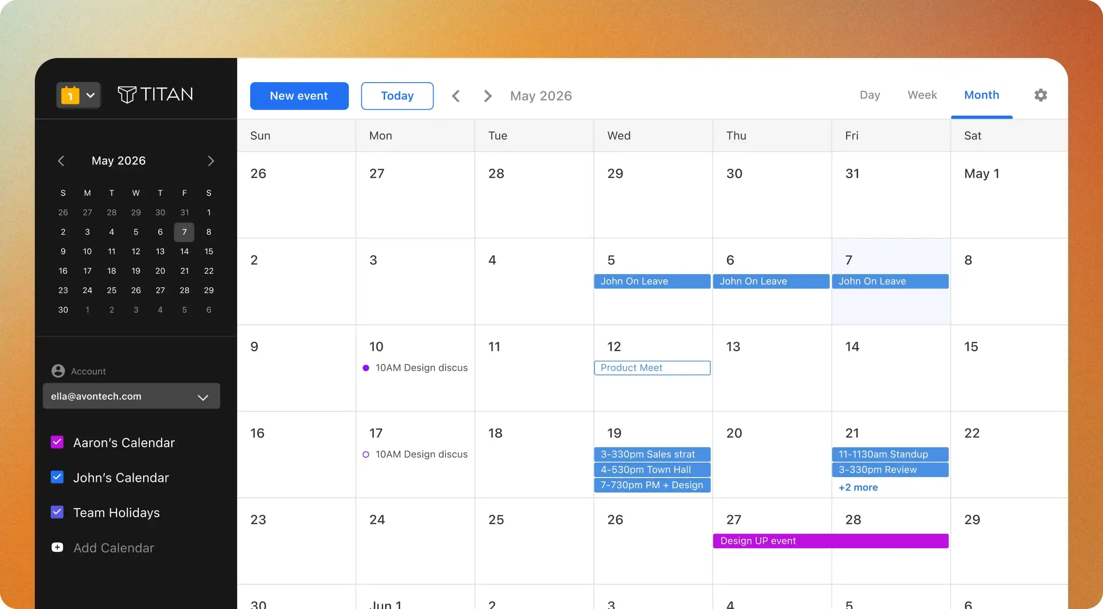The height and width of the screenshot is (609, 1103).
Task: Click the Titan logo
Action: 155,94
